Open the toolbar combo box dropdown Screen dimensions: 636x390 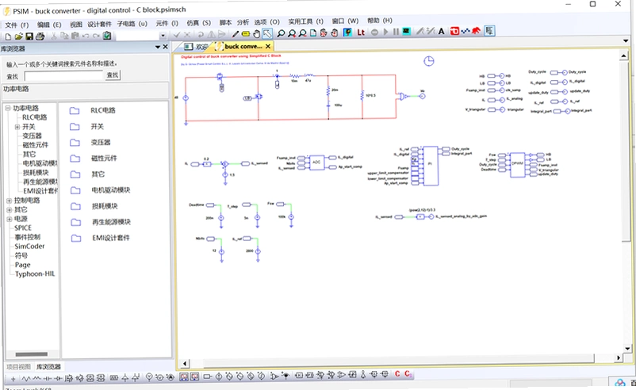[x=163, y=36]
